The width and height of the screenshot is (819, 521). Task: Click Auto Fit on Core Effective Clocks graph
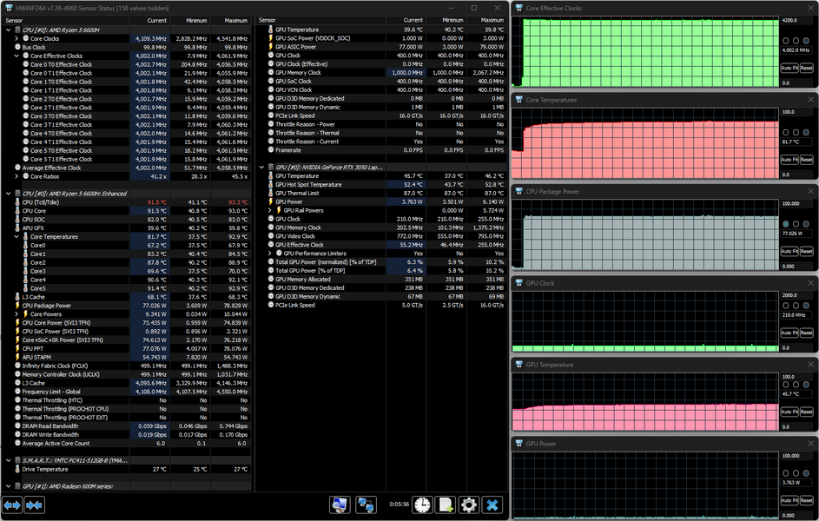pos(791,68)
